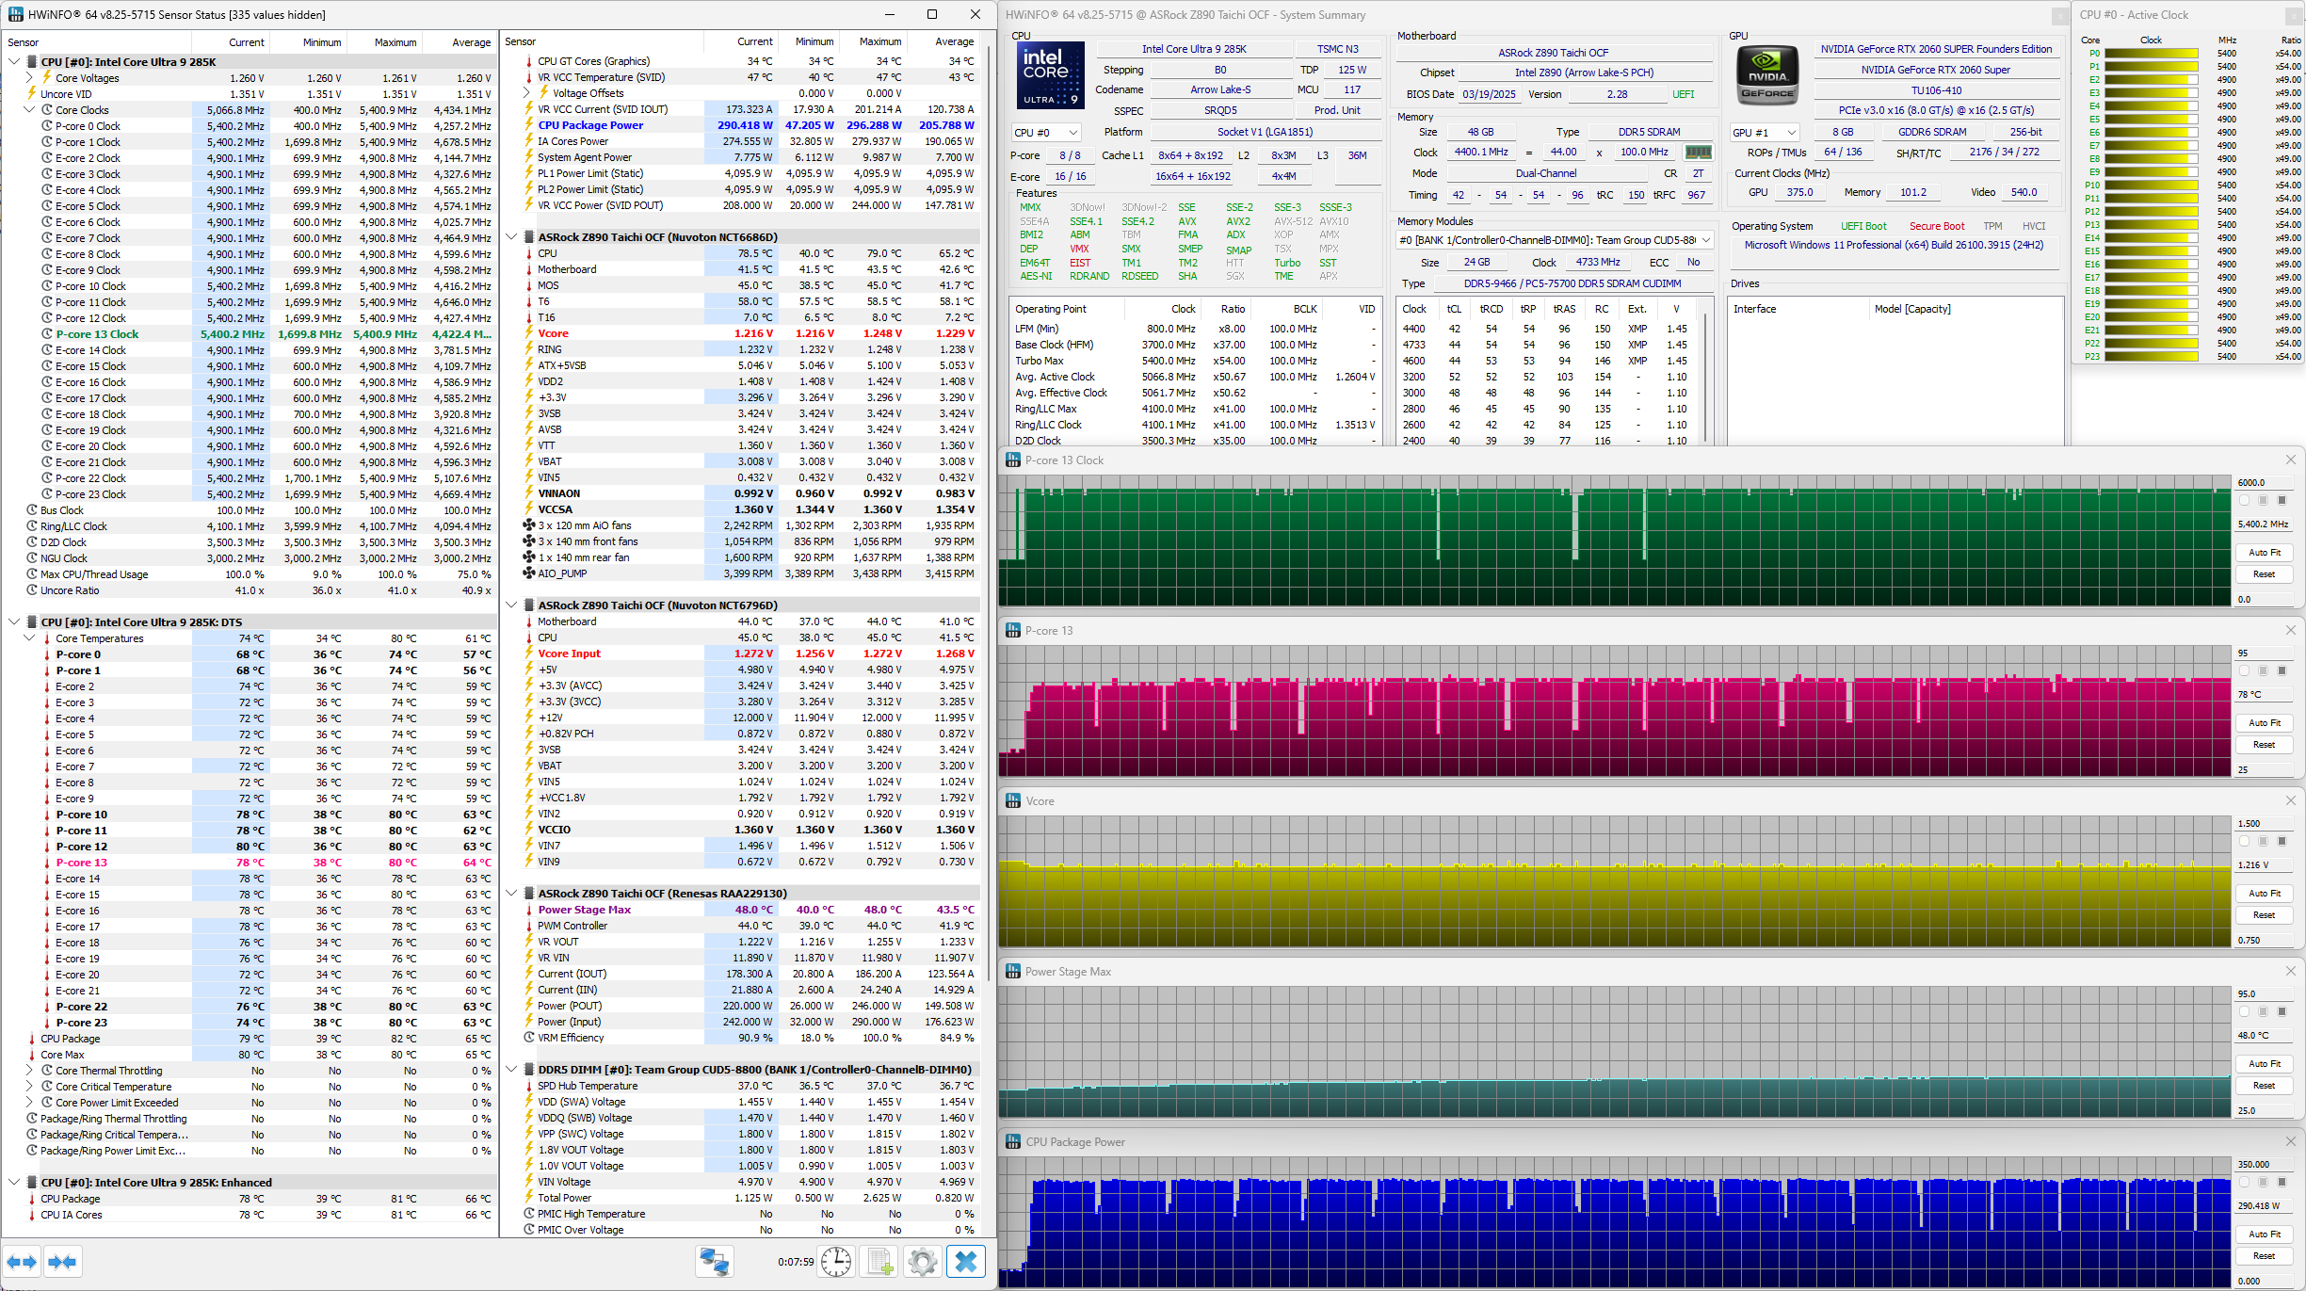Click Auto Fit on P-core 13 Clock graph
Image resolution: width=2306 pixels, height=1291 pixels.
tap(2264, 553)
